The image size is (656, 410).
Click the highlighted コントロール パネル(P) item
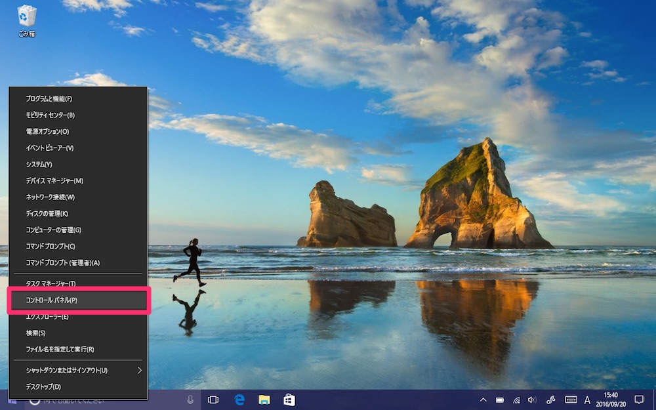tap(79, 300)
